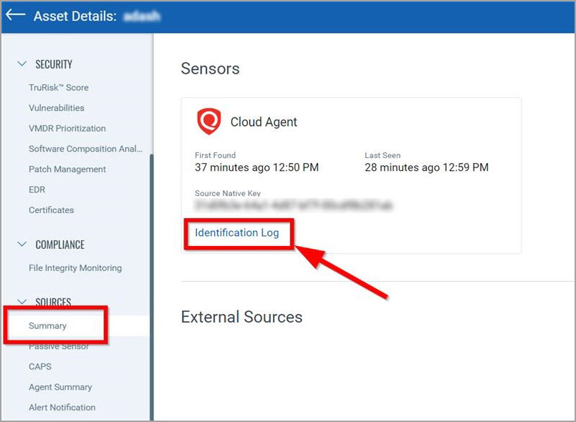Click the back arrow in Asset Details header
576x422 pixels.
(16, 15)
